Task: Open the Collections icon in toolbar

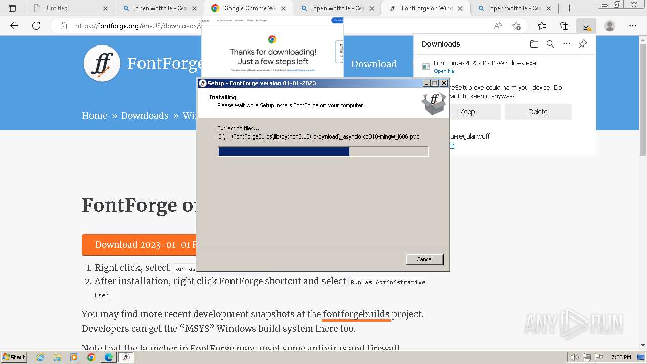Action: click(x=564, y=26)
